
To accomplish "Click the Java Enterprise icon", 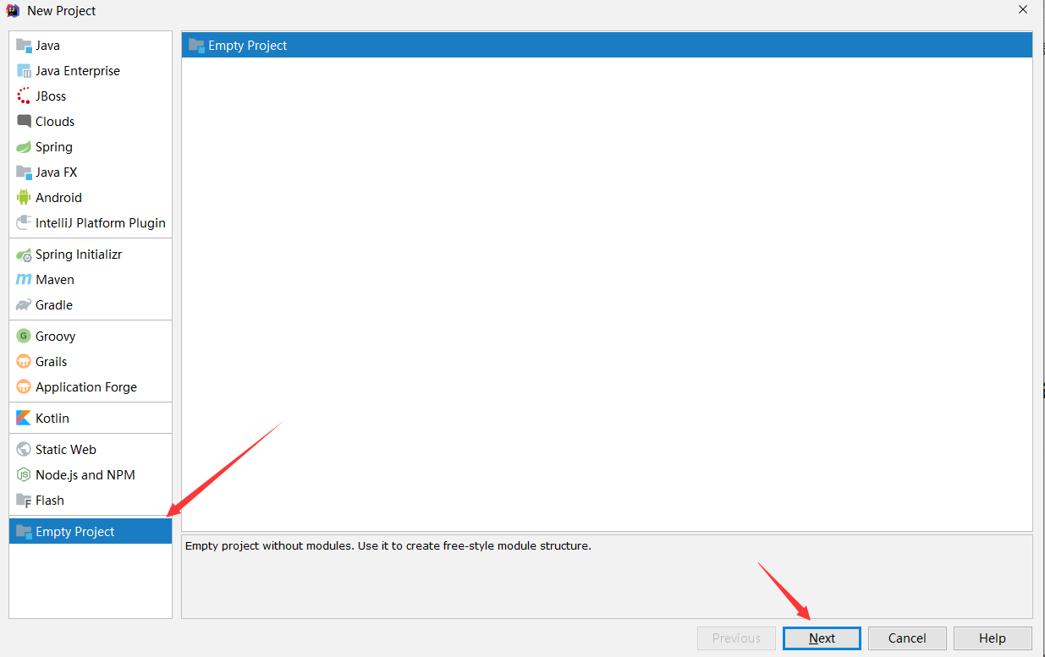I will 24,71.
